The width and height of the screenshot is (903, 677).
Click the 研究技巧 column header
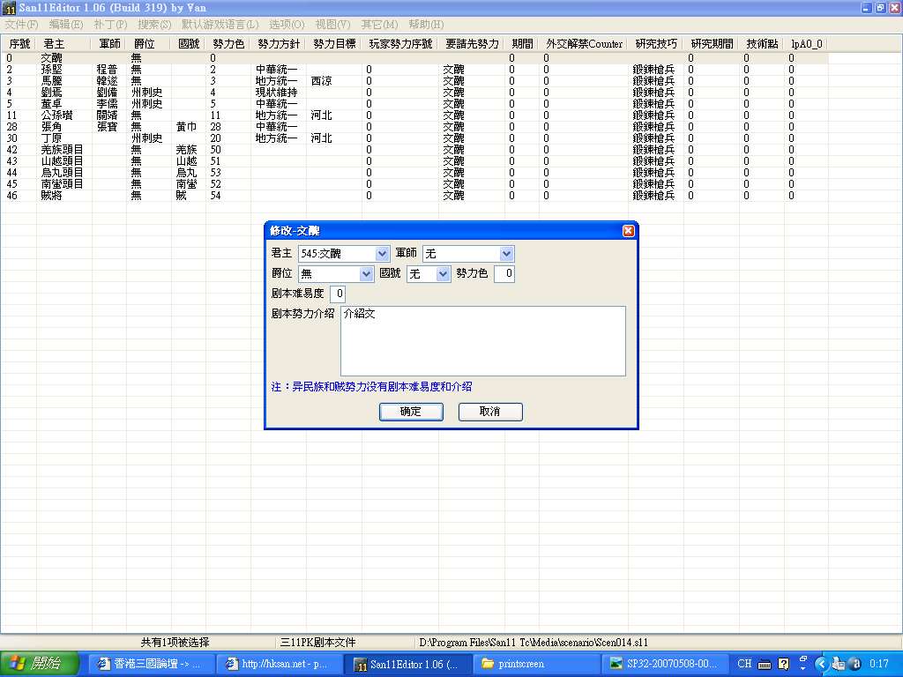coord(656,44)
